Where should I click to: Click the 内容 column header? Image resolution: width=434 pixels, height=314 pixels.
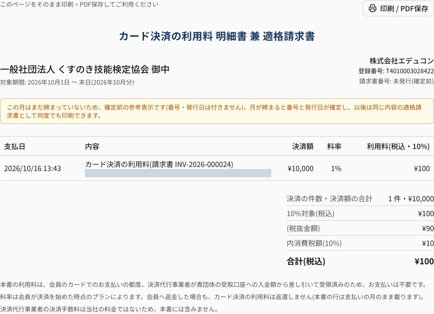[92, 146]
